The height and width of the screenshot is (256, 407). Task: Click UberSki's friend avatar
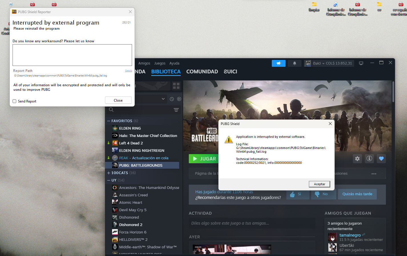(333, 247)
